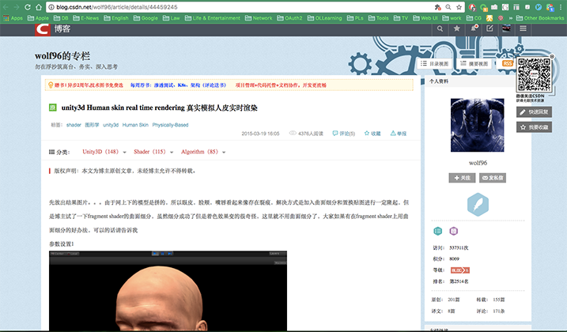Close the QR code popup
The image size is (567, 332).
(552, 57)
